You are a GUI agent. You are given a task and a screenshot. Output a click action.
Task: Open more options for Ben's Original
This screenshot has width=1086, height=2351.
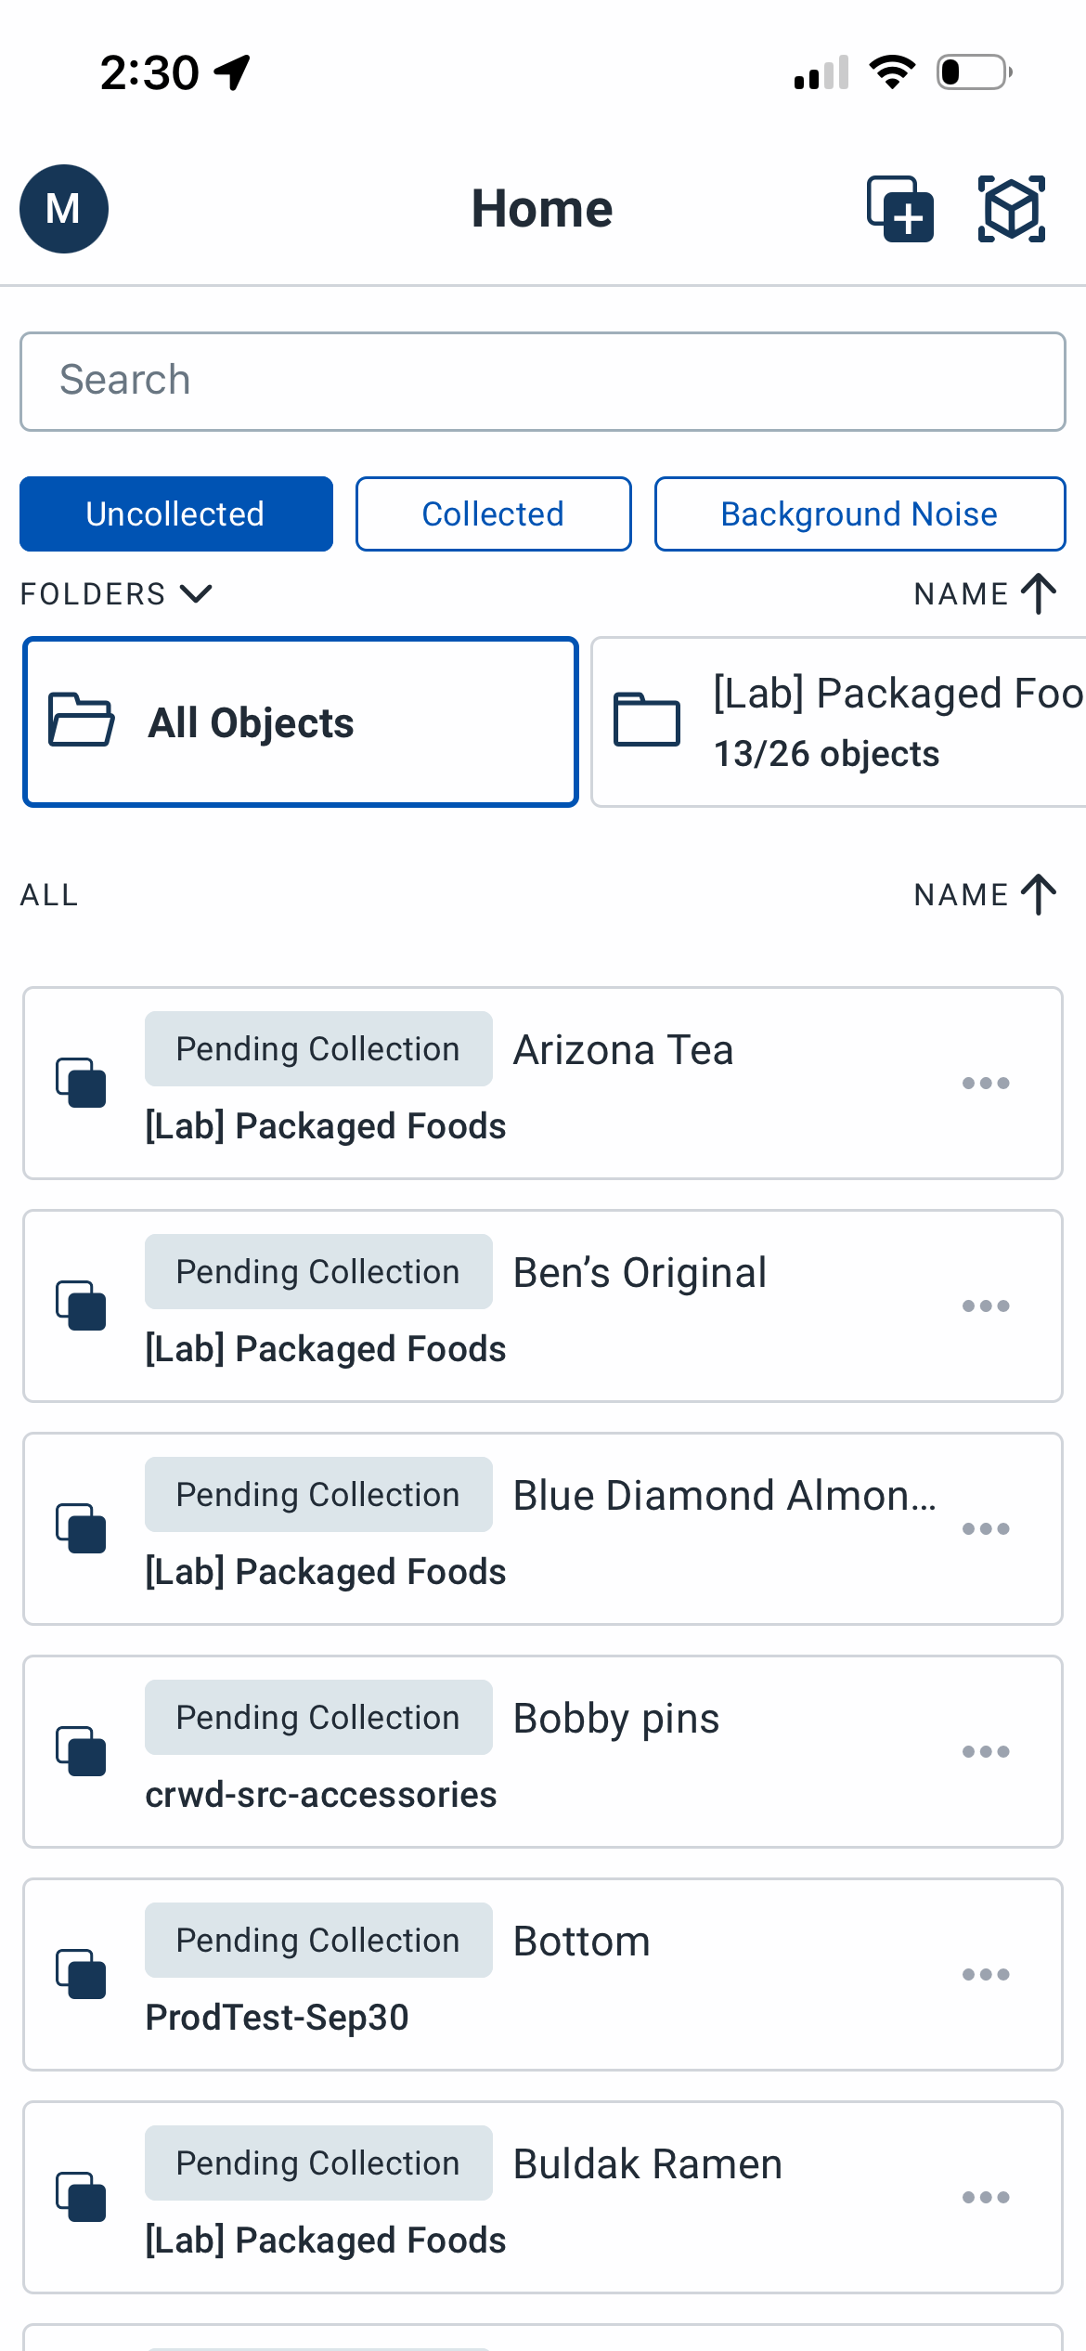985,1306
